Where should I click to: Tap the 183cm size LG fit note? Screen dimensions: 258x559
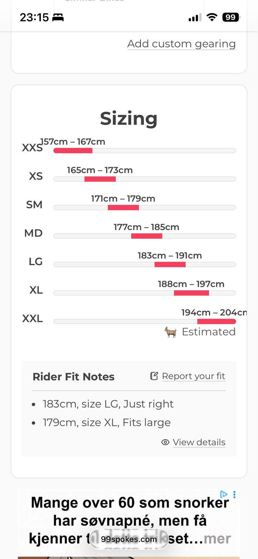click(108, 404)
